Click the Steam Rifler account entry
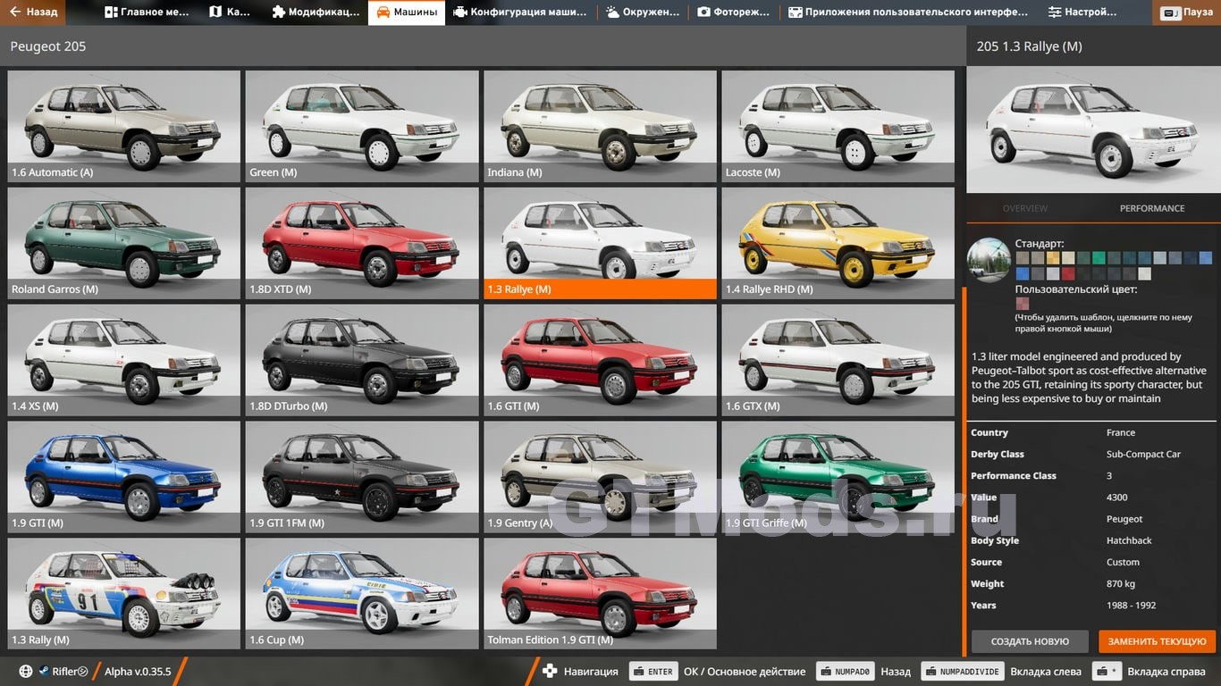1221x686 pixels. pyautogui.click(x=63, y=672)
